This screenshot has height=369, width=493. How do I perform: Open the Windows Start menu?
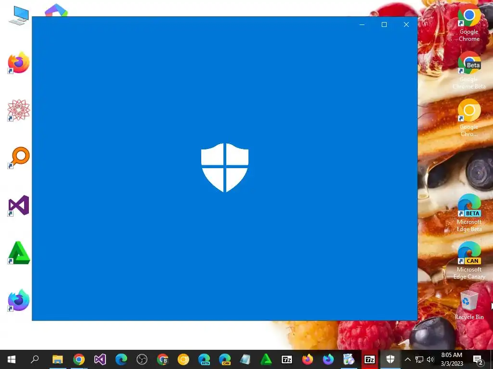(12, 359)
